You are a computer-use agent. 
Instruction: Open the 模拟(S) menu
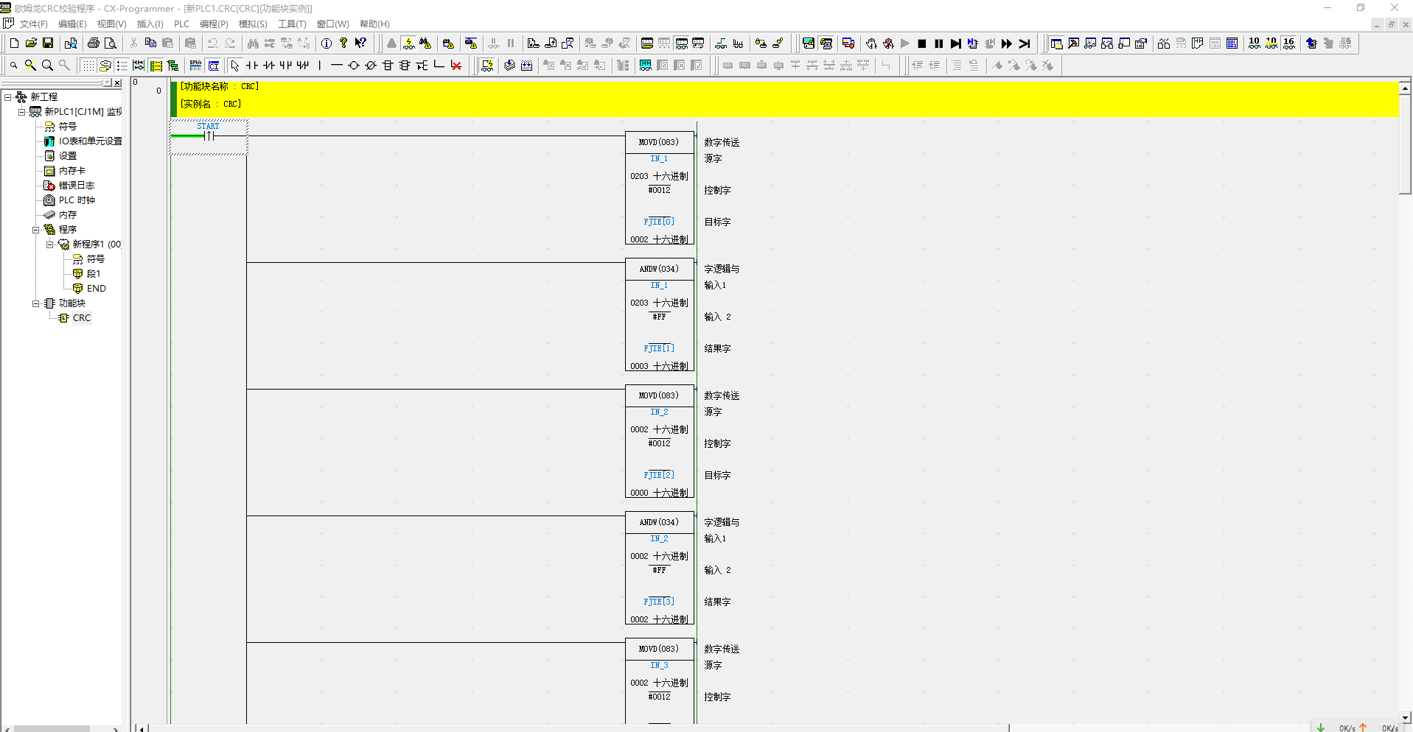(x=253, y=24)
